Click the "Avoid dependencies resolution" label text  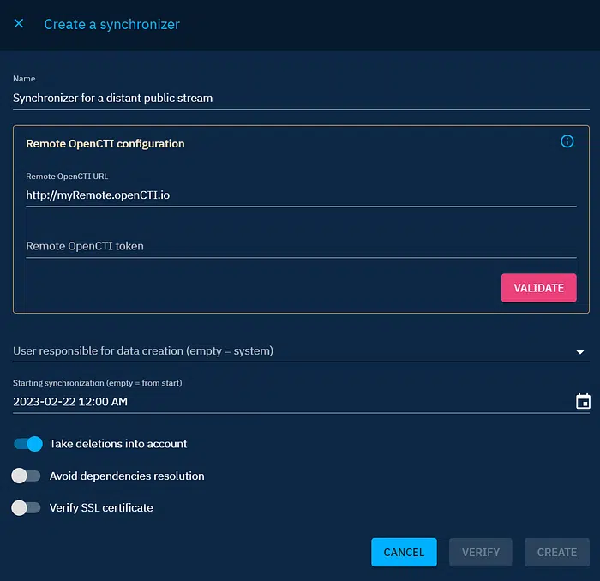point(127,476)
